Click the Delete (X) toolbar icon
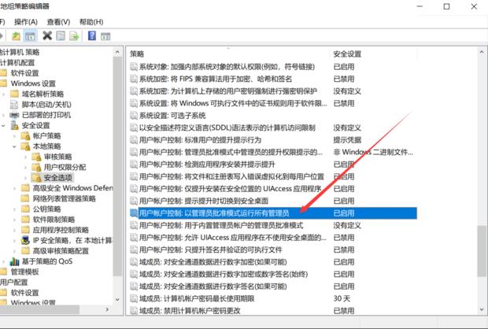 (48, 35)
